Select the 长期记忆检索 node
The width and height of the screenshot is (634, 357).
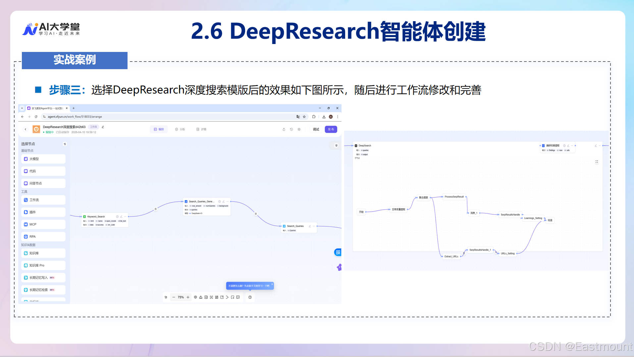click(x=43, y=290)
